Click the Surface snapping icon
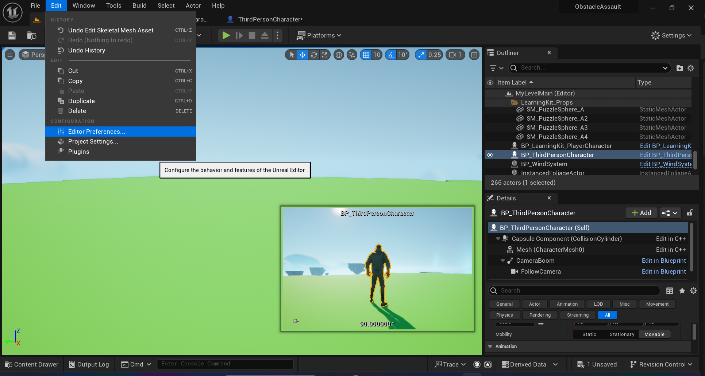705x376 pixels. point(352,55)
